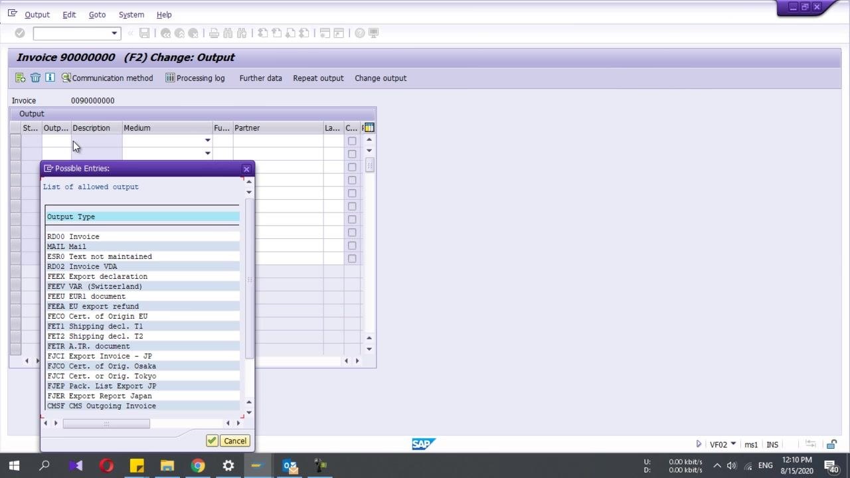Click the command input field
Screen dimensions: 850x478
71,33
